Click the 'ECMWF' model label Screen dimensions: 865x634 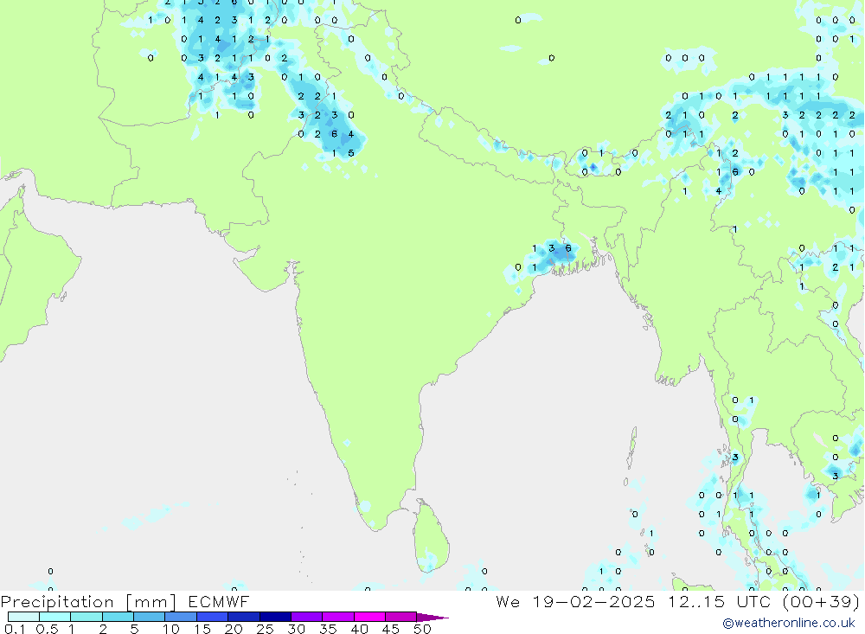tap(219, 602)
